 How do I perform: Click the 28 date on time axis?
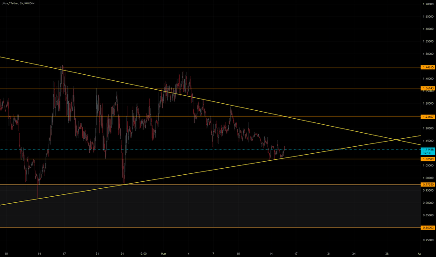click(x=387, y=254)
